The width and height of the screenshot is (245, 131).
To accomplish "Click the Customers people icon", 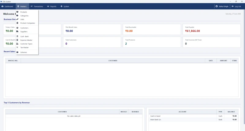I will tap(17, 28).
